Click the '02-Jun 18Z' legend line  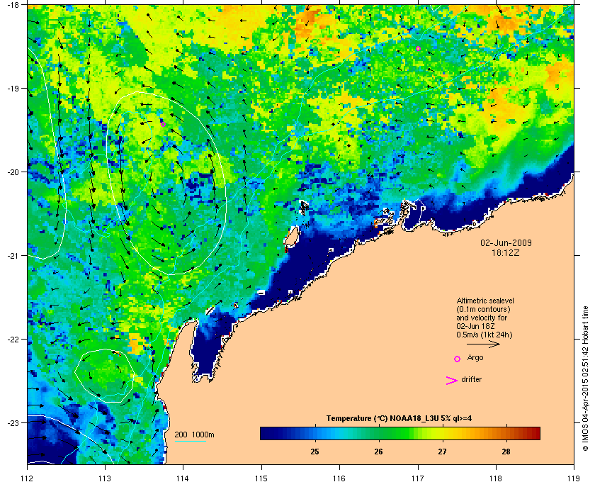coord(475,326)
